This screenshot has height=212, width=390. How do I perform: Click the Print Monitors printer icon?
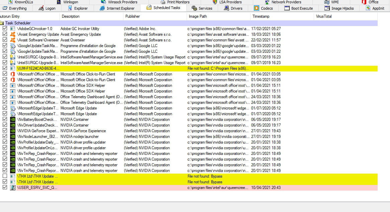163,2
